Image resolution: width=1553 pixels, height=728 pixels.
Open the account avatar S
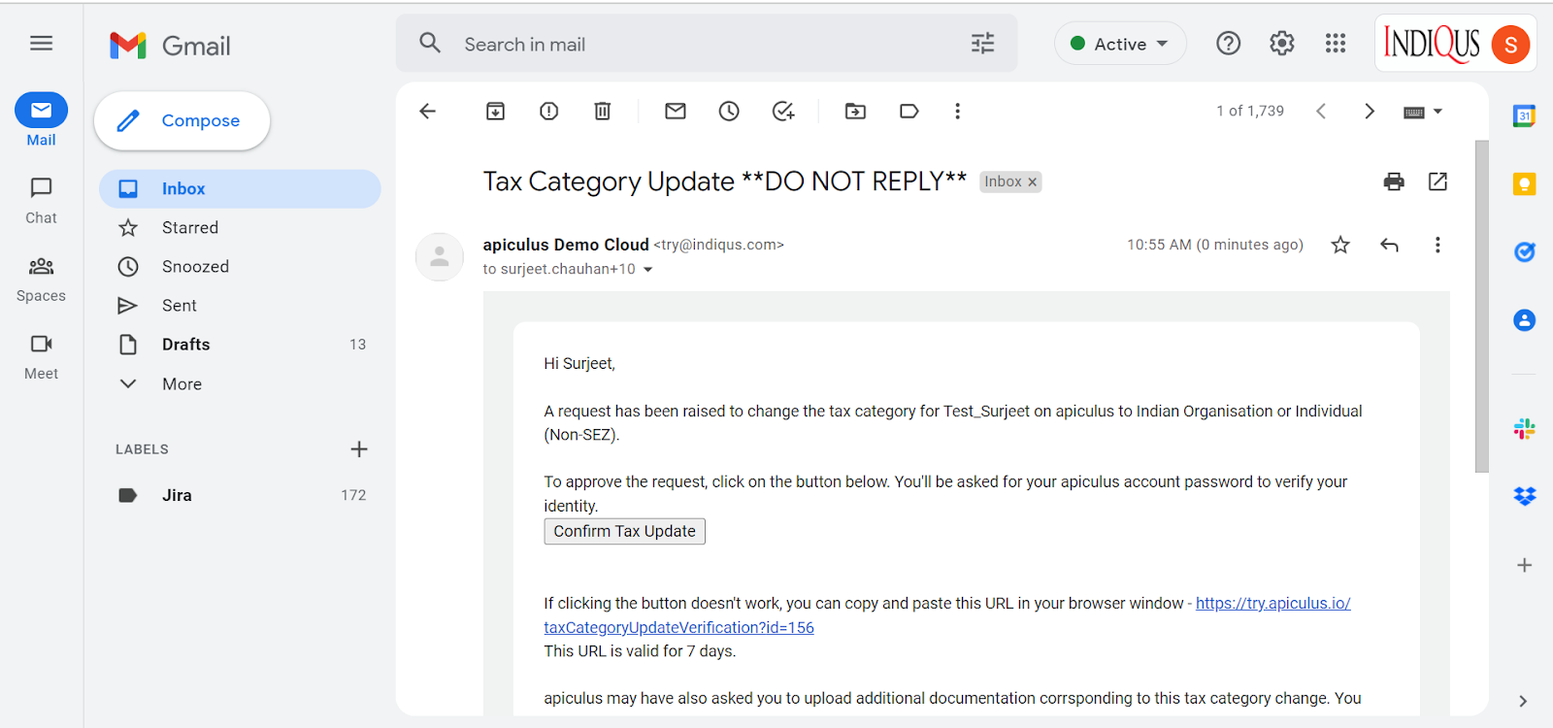[1510, 45]
